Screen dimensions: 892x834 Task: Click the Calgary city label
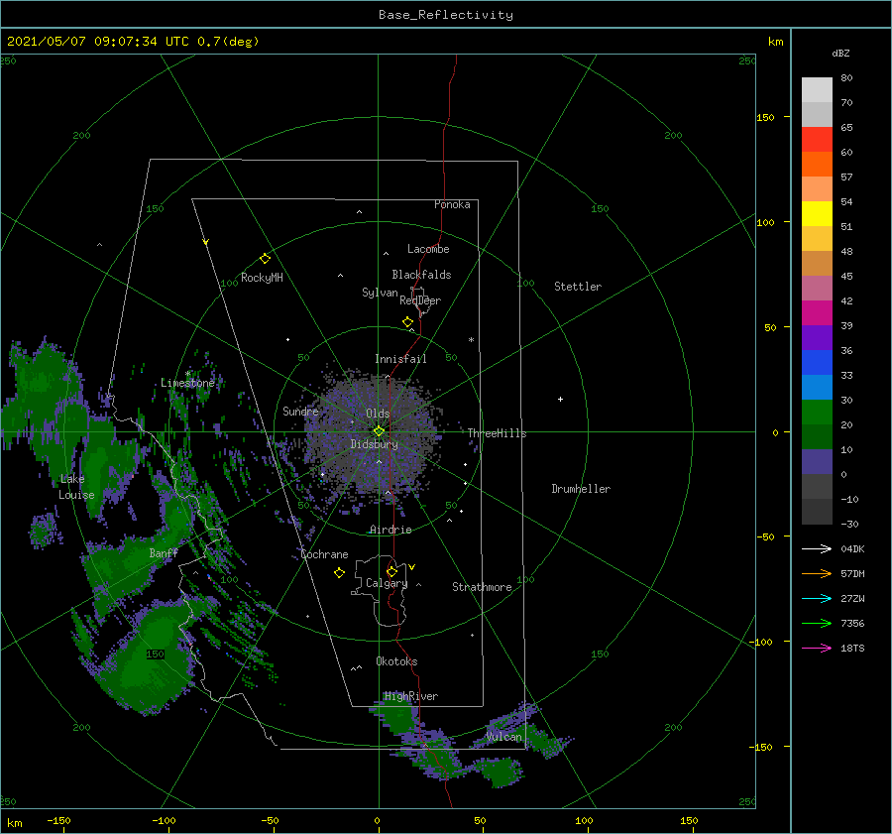tap(387, 583)
